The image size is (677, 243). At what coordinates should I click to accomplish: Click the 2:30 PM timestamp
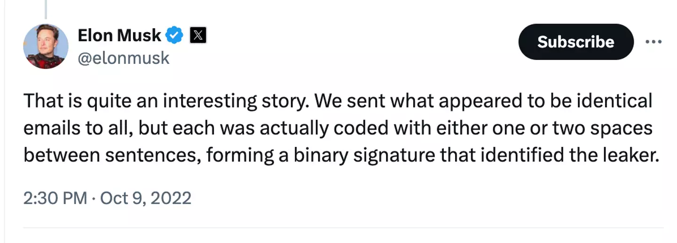(x=55, y=198)
